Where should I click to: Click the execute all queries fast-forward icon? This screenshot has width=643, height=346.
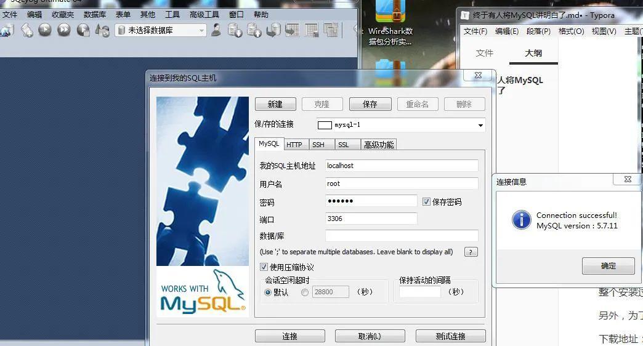pyautogui.click(x=64, y=30)
